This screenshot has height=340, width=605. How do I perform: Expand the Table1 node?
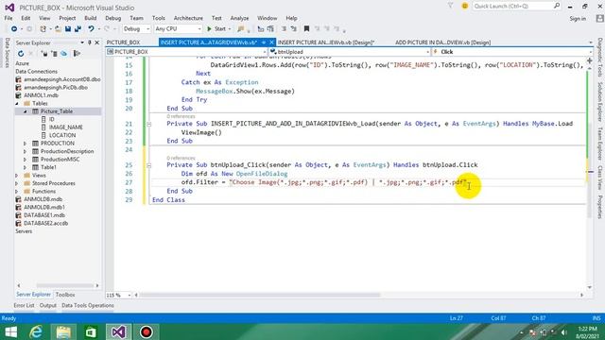pos(26,168)
